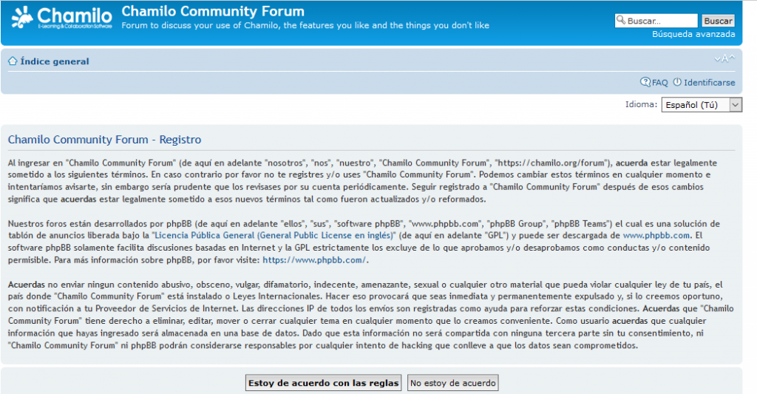Click the home icon beside Índice general
The height and width of the screenshot is (394, 757).
coord(13,61)
